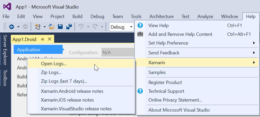Click the Navigate Backward arrow icon
260x117 pixels.
pos(12,27)
